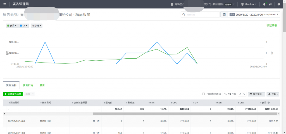This screenshot has width=286, height=134.
Task: Click the total CTR value 1.67%
Action: click(x=163, y=109)
